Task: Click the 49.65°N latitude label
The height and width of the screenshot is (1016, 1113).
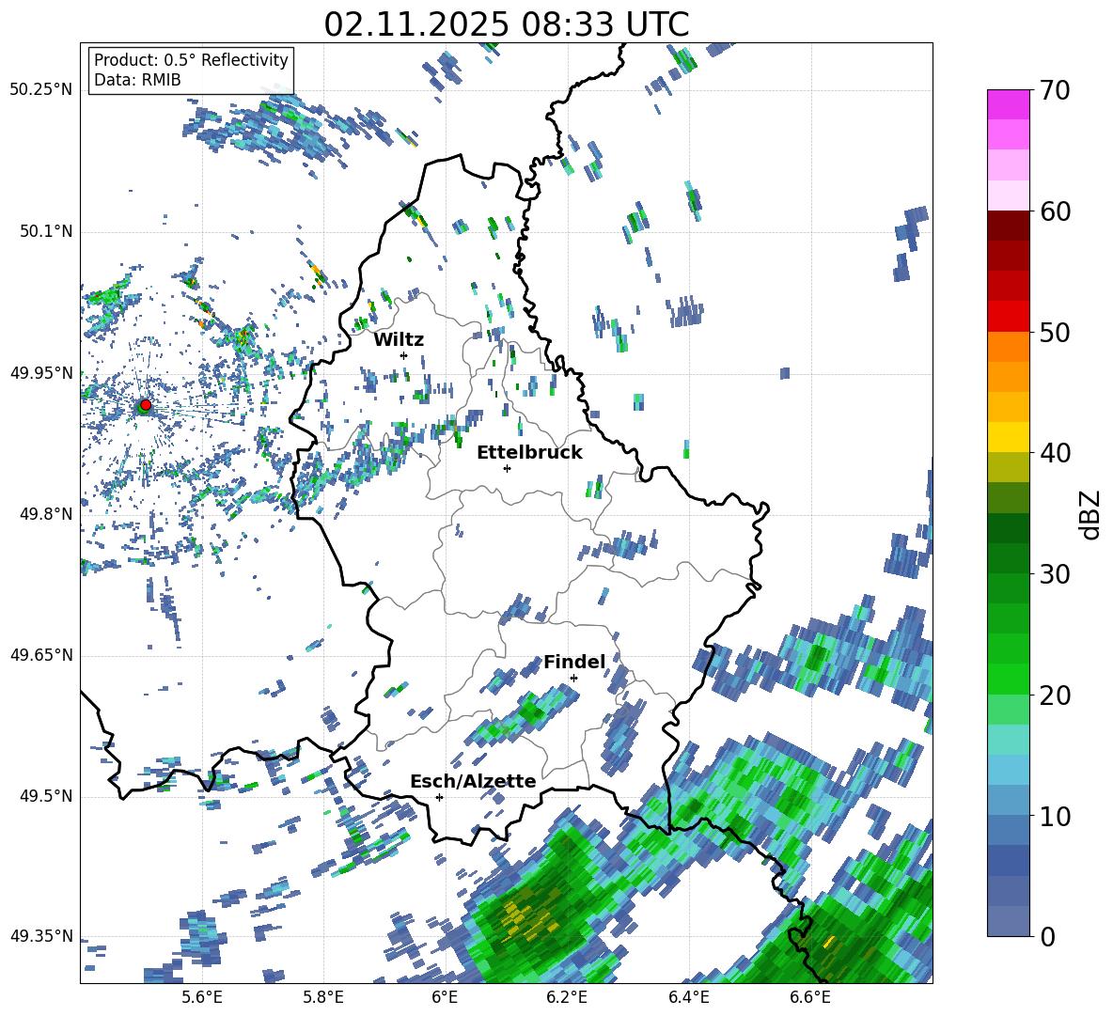Action: [x=41, y=655]
